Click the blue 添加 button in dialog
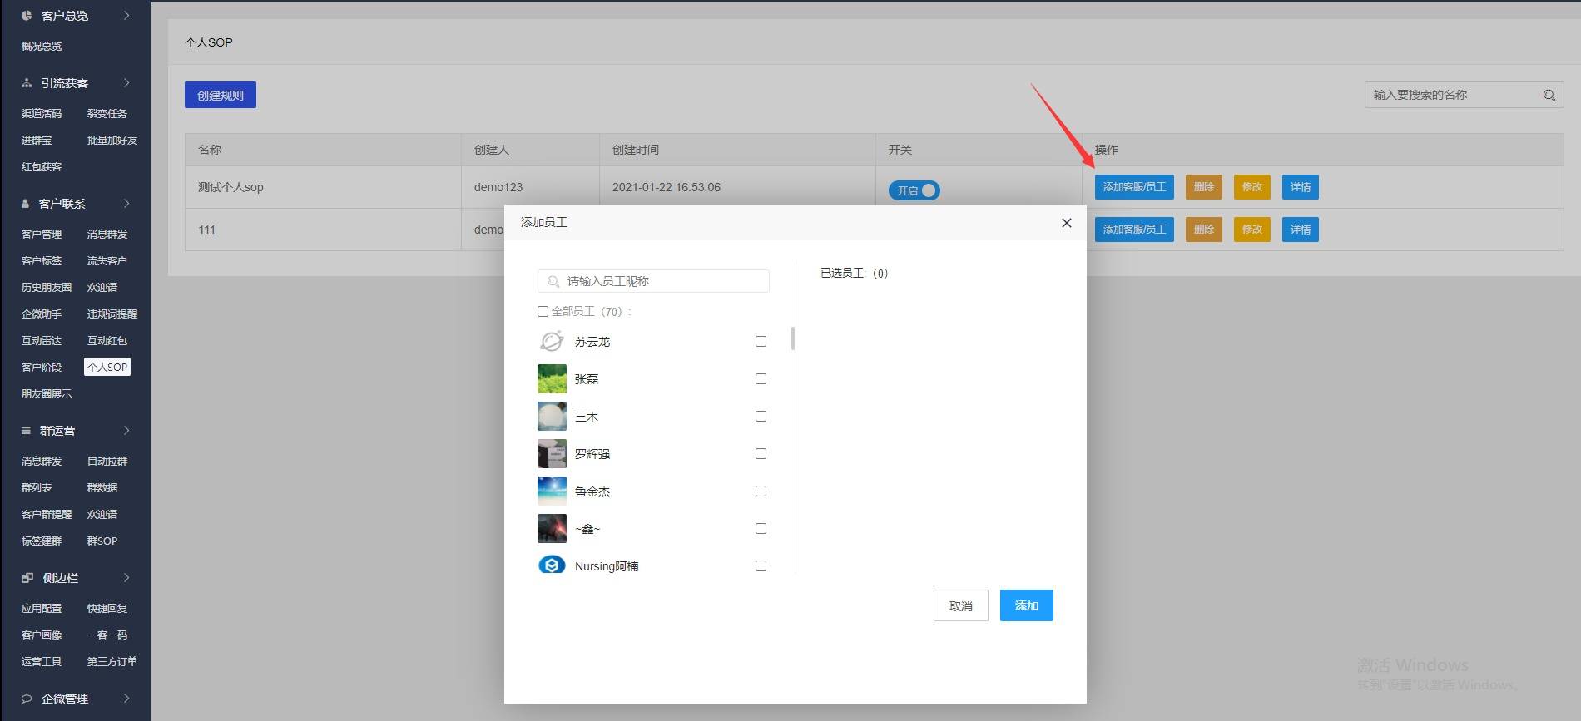 [1027, 605]
